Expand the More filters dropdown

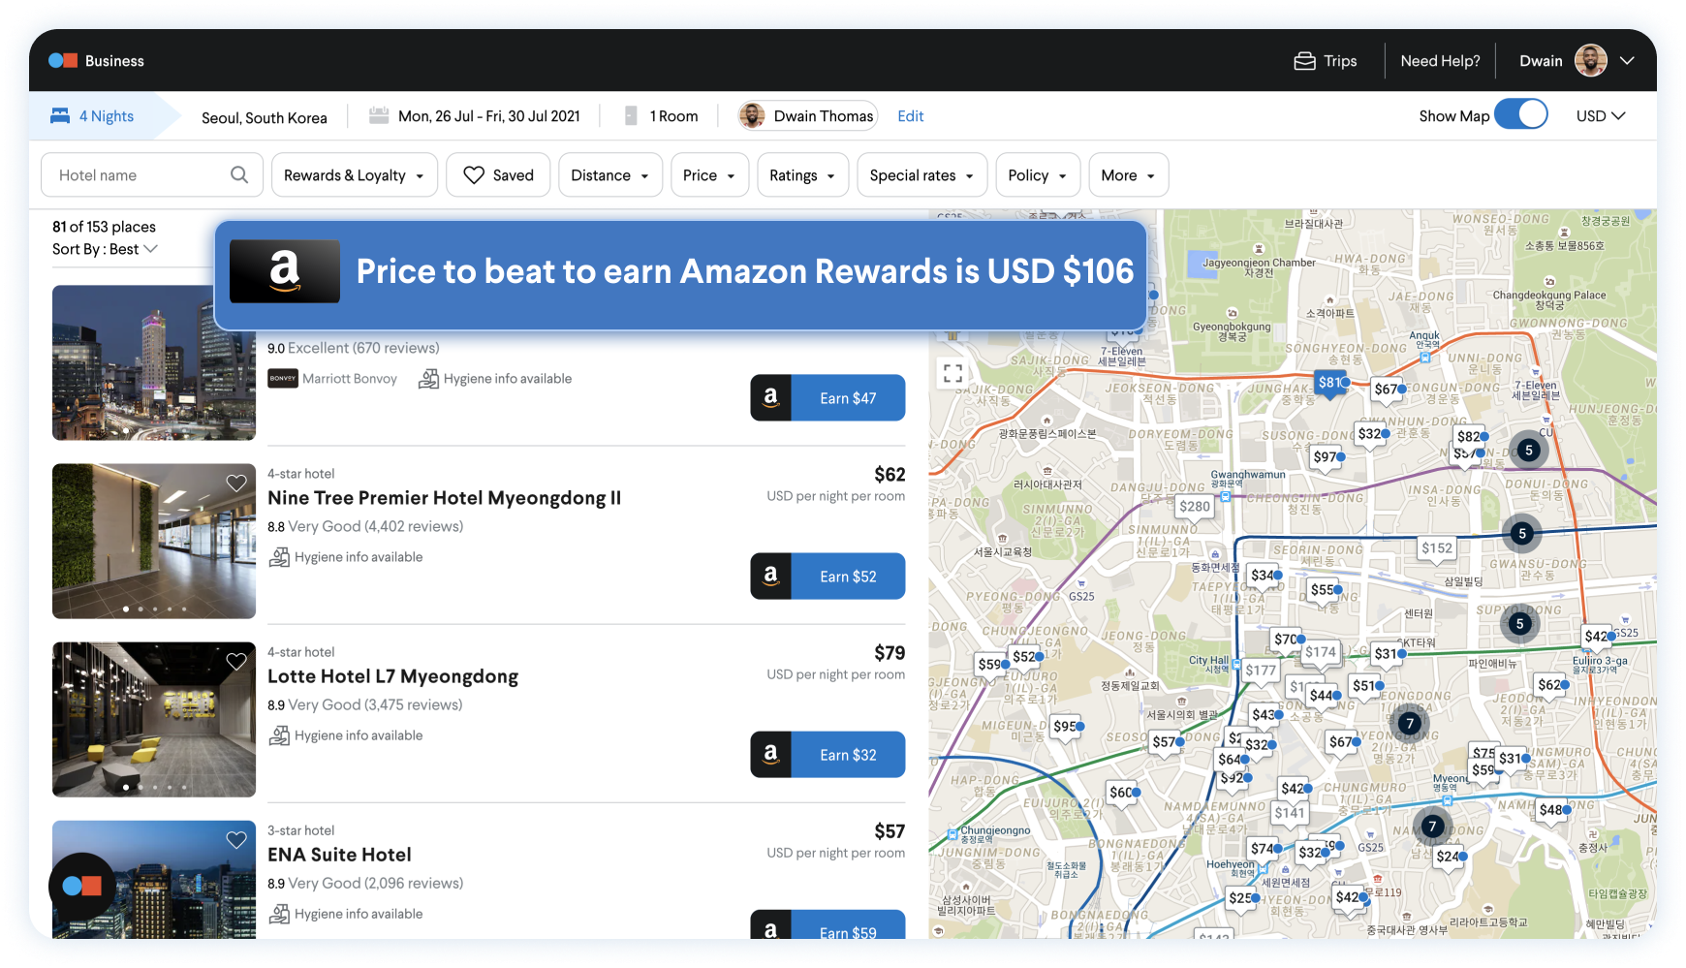[1129, 174]
